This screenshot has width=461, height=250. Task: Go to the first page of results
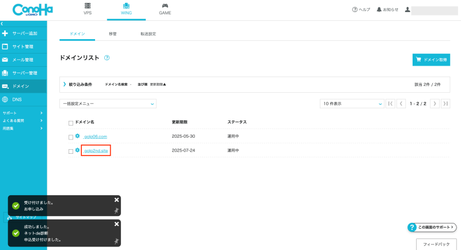click(x=391, y=104)
